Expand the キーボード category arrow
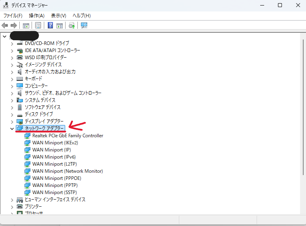Viewport: 306px width, 226px height. [x=12, y=79]
